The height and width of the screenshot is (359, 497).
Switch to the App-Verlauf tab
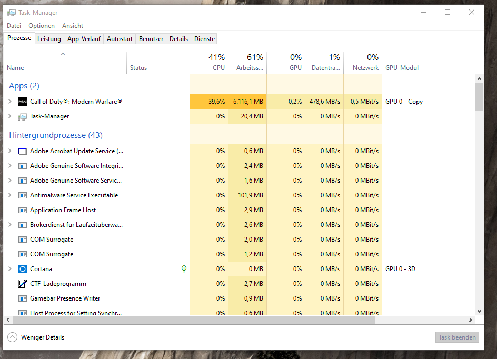[84, 38]
